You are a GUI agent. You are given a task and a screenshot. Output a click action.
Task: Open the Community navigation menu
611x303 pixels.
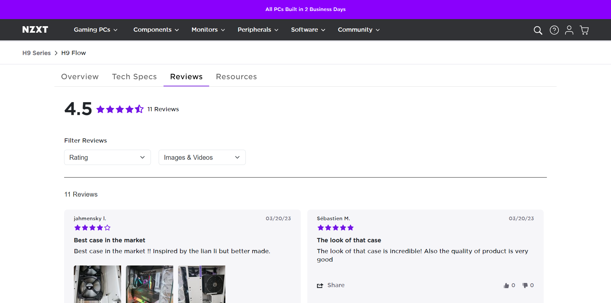(358, 30)
